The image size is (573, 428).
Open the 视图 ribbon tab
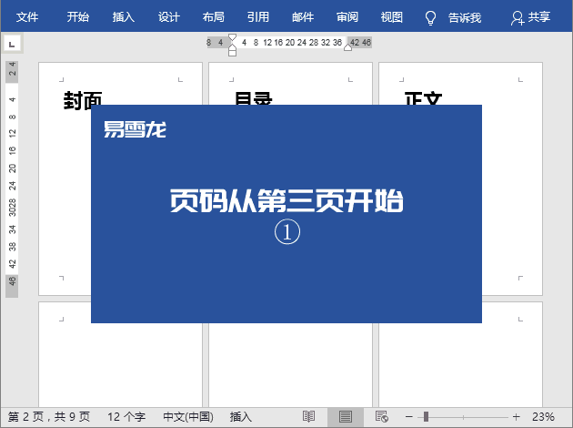tap(391, 16)
